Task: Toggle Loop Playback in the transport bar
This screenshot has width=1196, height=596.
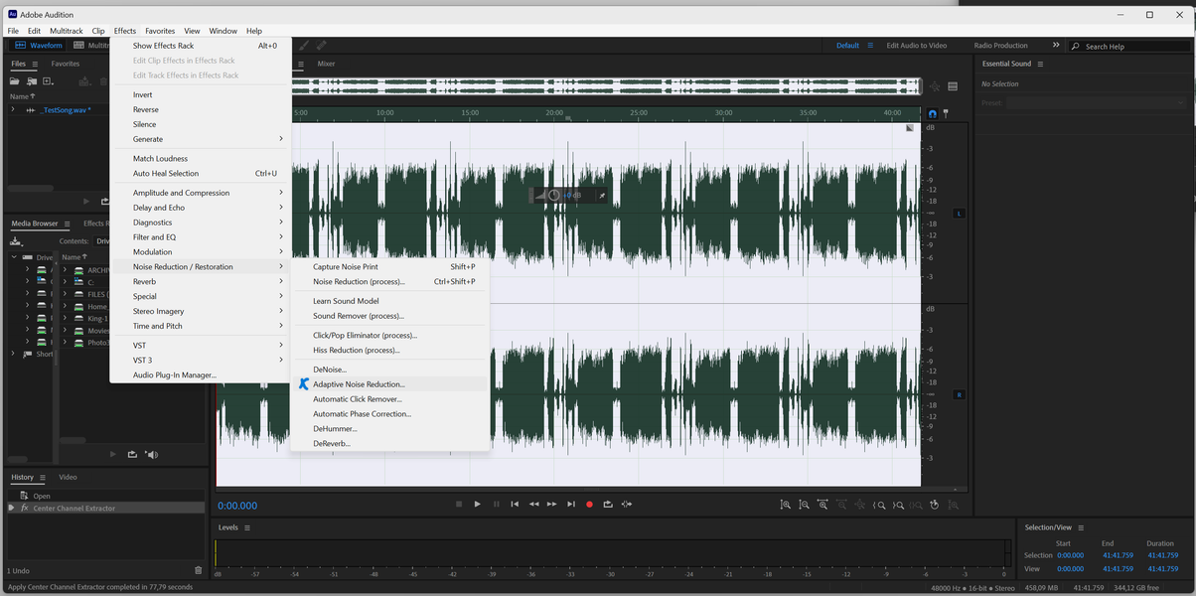Action: click(608, 505)
